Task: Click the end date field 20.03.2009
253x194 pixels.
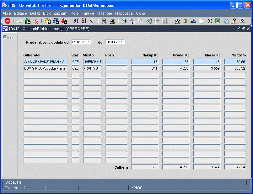Action: tap(115, 42)
